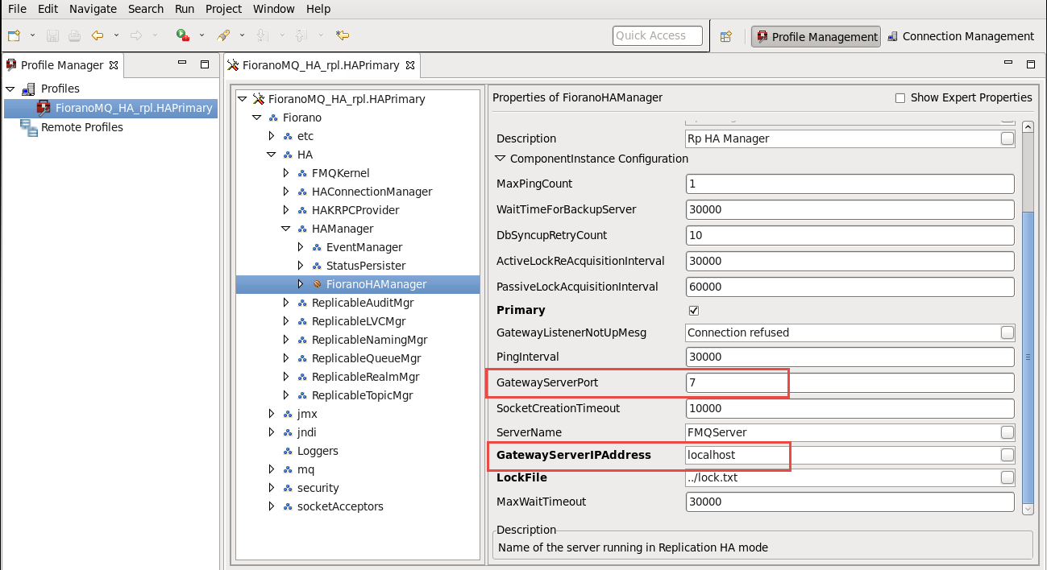The image size is (1047, 570).
Task: Click the Last edit location icon
Action: 343,35
